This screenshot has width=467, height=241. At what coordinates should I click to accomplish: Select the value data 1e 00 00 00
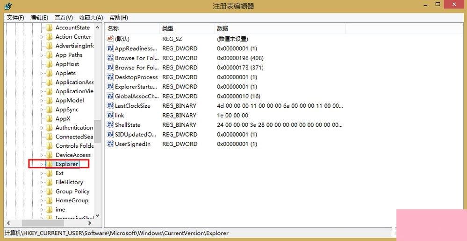[x=232, y=115]
